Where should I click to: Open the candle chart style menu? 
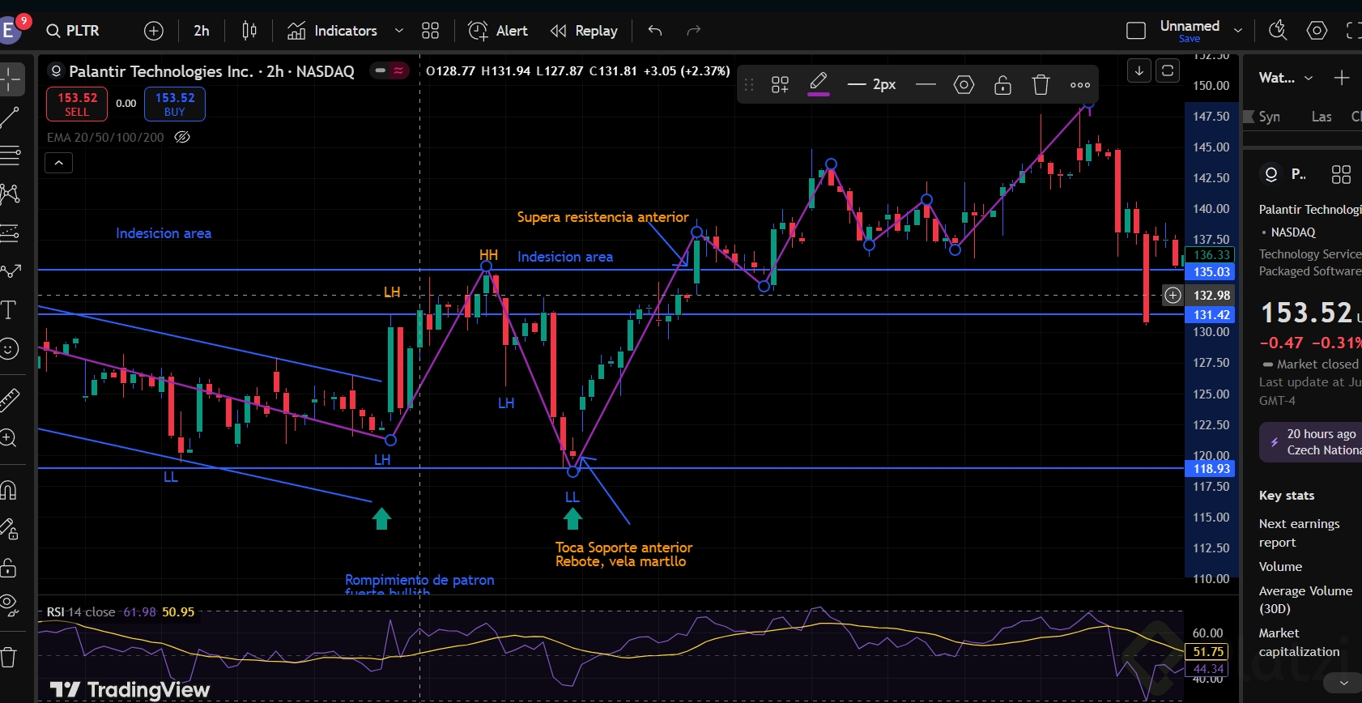click(249, 31)
